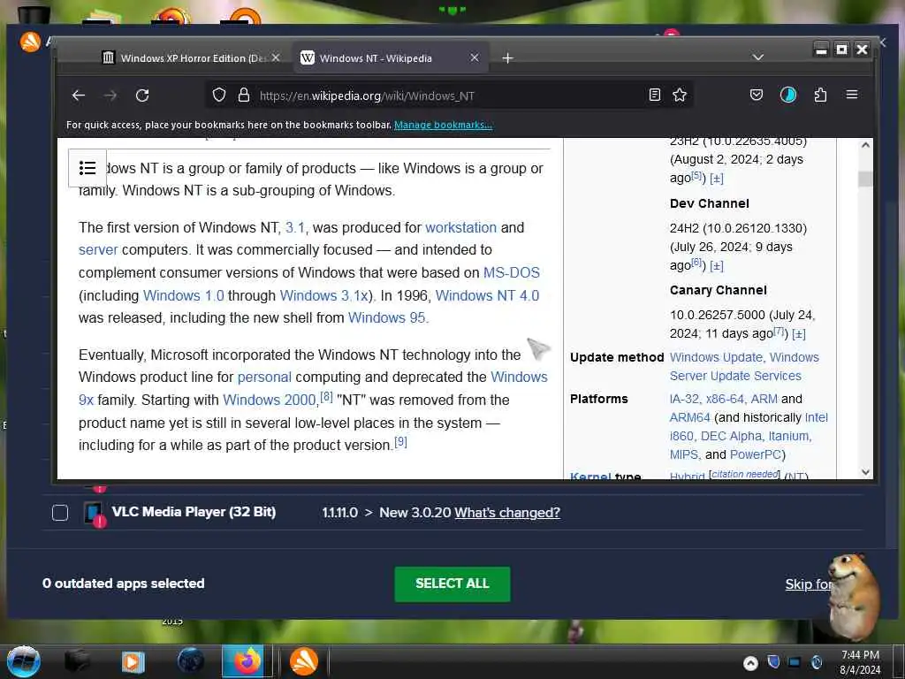
Task: Follow the Windows NT 4.0 link
Action: tap(487, 295)
